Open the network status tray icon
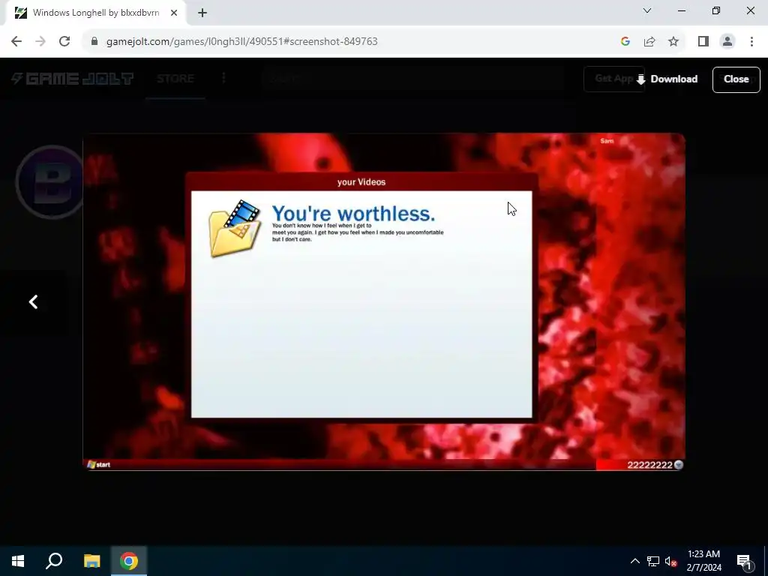The image size is (768, 576). point(653,561)
